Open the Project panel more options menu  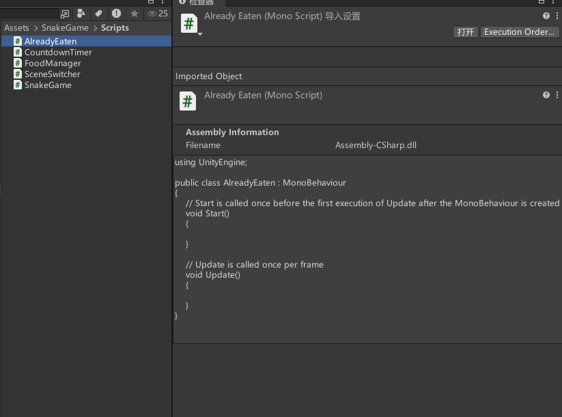163,1
